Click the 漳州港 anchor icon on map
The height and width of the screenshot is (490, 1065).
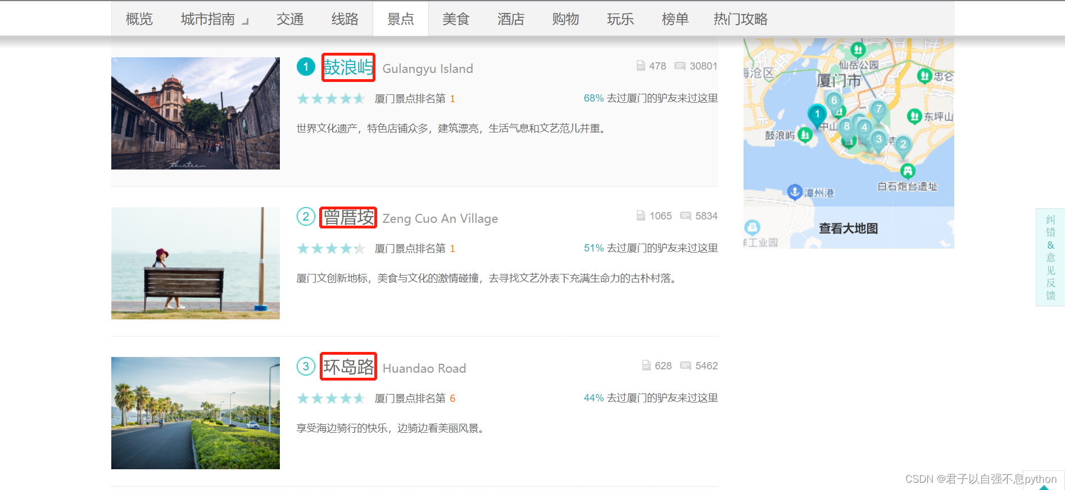[794, 192]
